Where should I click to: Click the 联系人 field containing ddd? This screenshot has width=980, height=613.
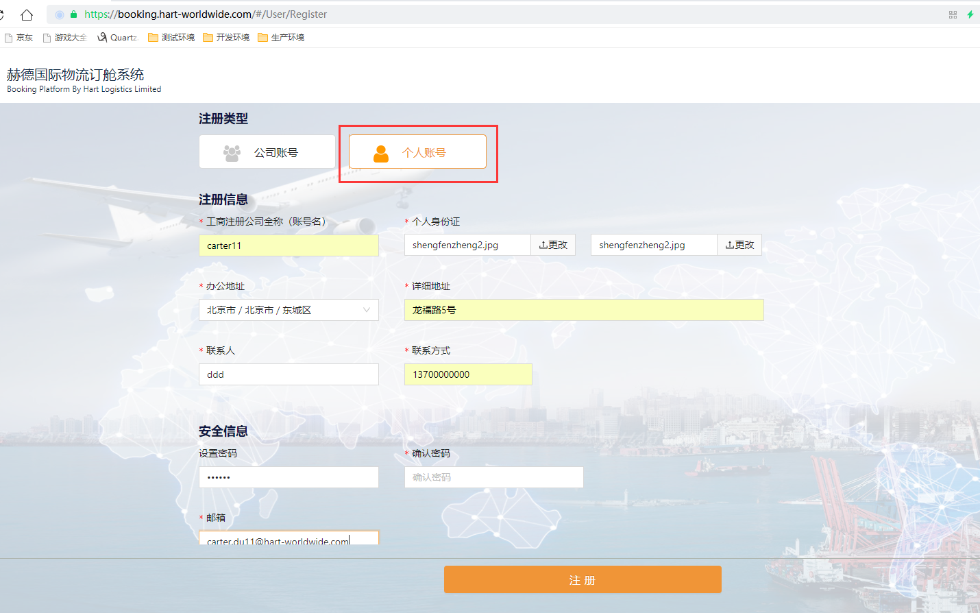289,374
